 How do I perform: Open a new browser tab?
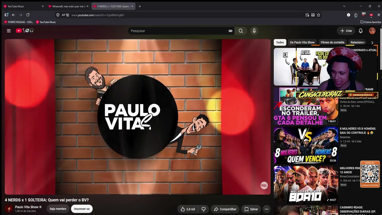tap(140, 6)
